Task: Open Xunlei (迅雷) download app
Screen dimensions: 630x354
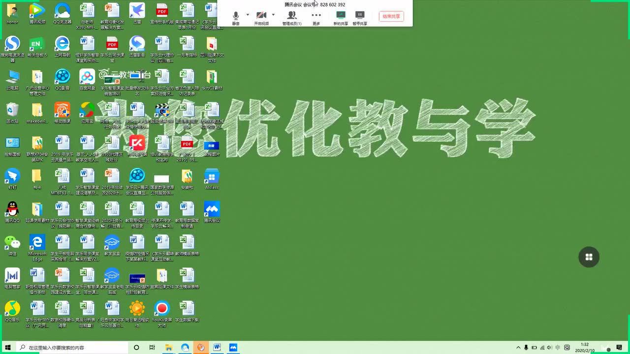Action: point(137,13)
